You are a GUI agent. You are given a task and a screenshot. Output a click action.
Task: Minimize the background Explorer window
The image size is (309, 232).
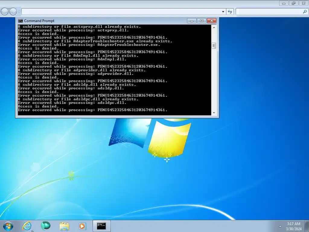click(284, 3)
